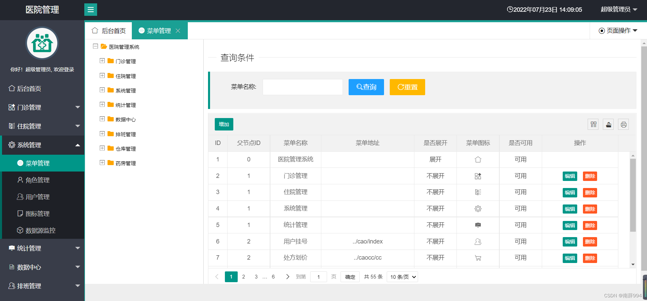Collapse the 医院管理系统 tree root
647x301 pixels.
[x=95, y=46]
